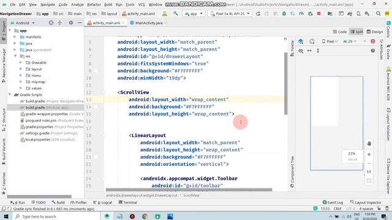This screenshot has height=220, width=392.
Task: Open the Android project view dropdown
Action: click(x=23, y=23)
